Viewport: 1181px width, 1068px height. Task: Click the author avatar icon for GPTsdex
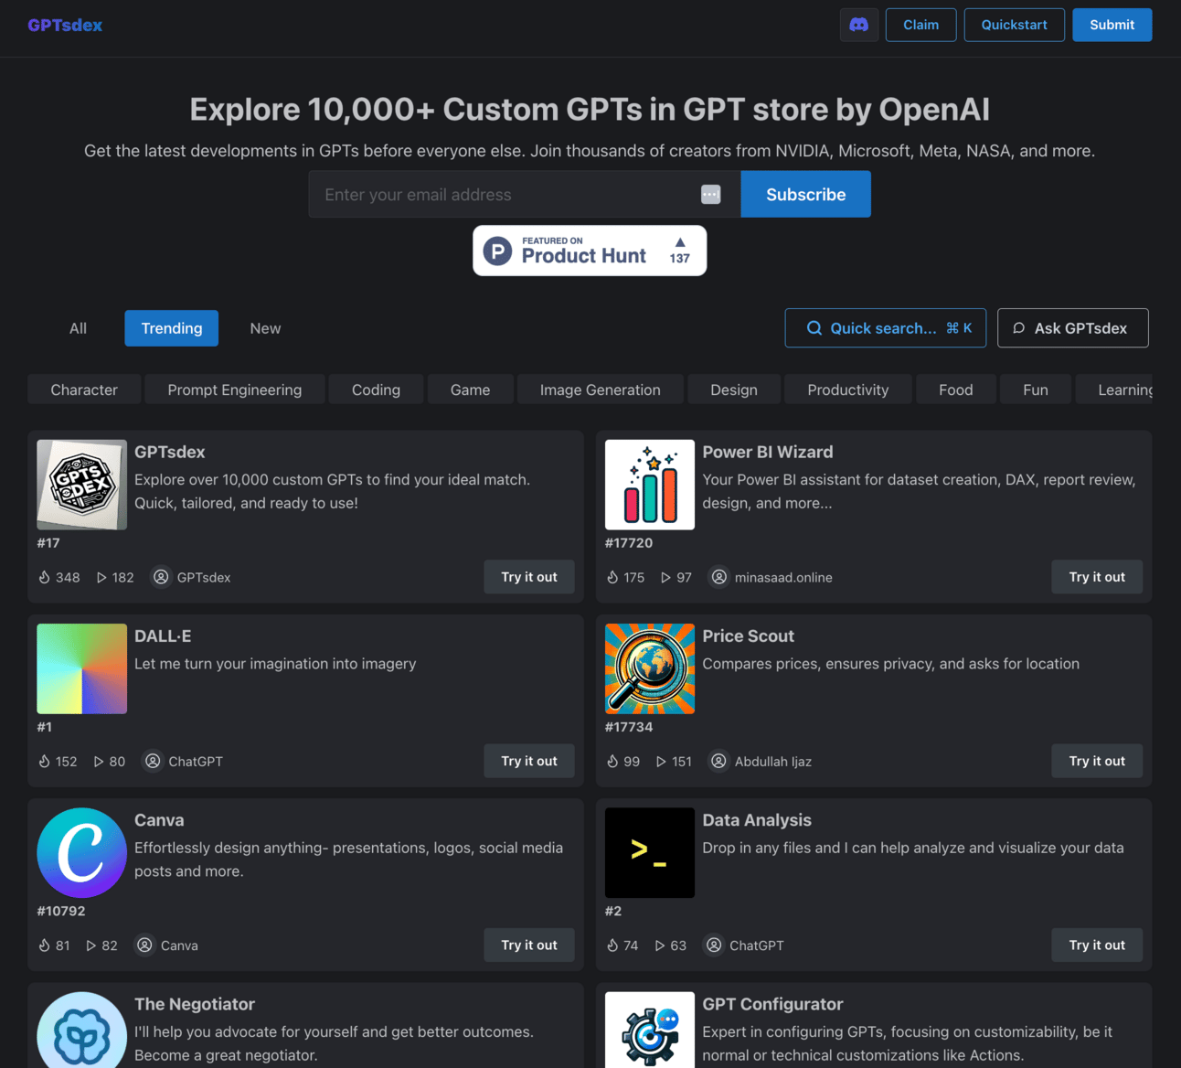(x=161, y=577)
